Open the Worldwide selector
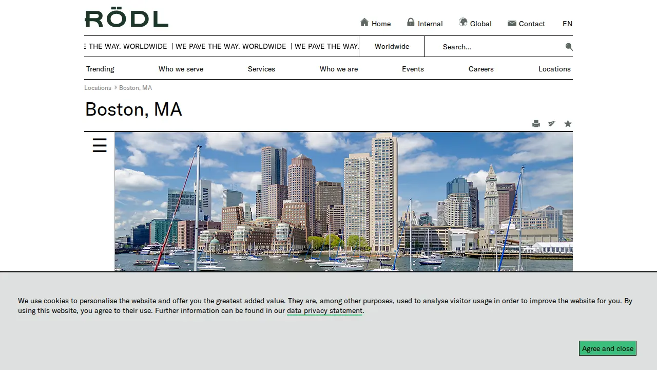657x370 pixels. [392, 46]
